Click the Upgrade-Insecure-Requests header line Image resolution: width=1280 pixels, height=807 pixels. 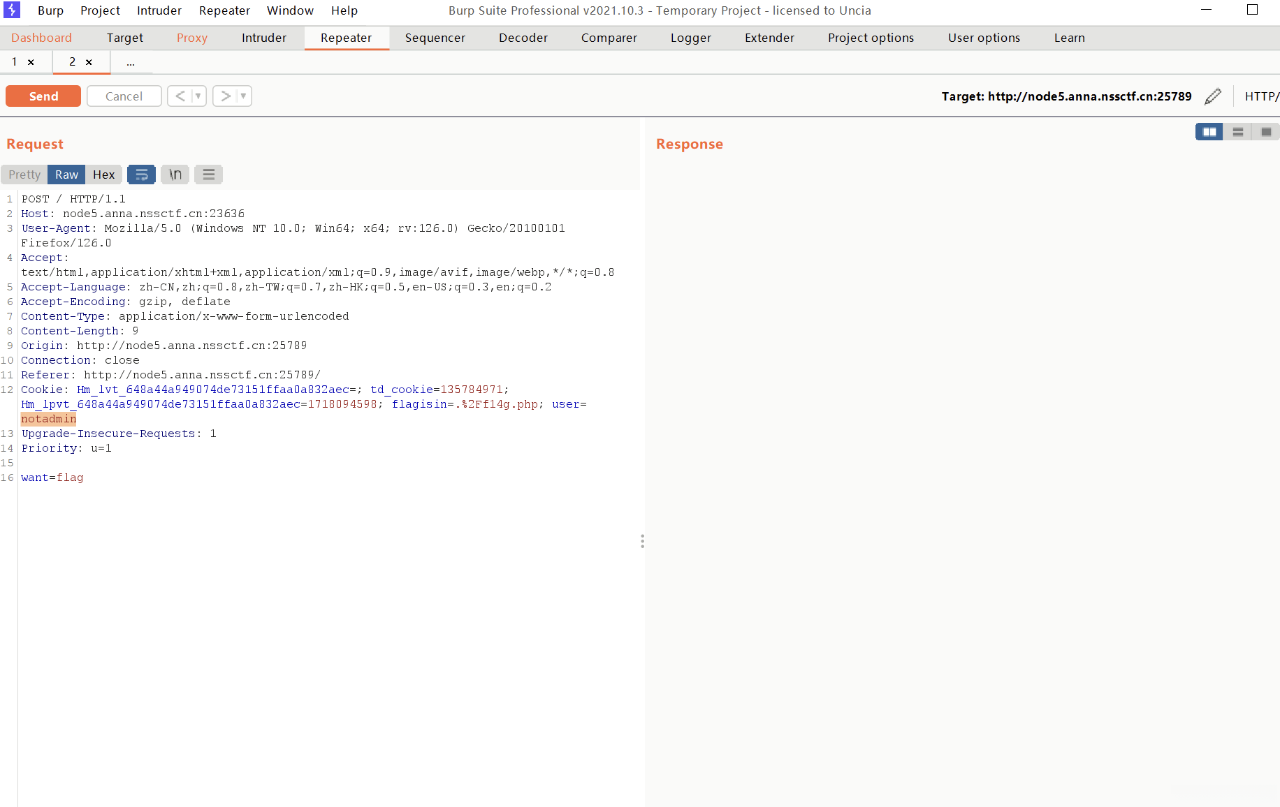(119, 434)
